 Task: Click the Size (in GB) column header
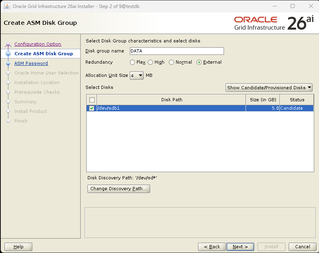click(x=263, y=100)
